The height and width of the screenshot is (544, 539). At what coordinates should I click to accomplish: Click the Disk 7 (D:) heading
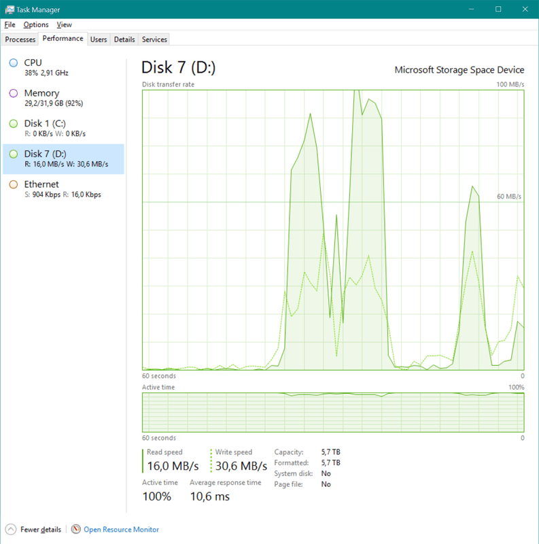click(x=178, y=67)
